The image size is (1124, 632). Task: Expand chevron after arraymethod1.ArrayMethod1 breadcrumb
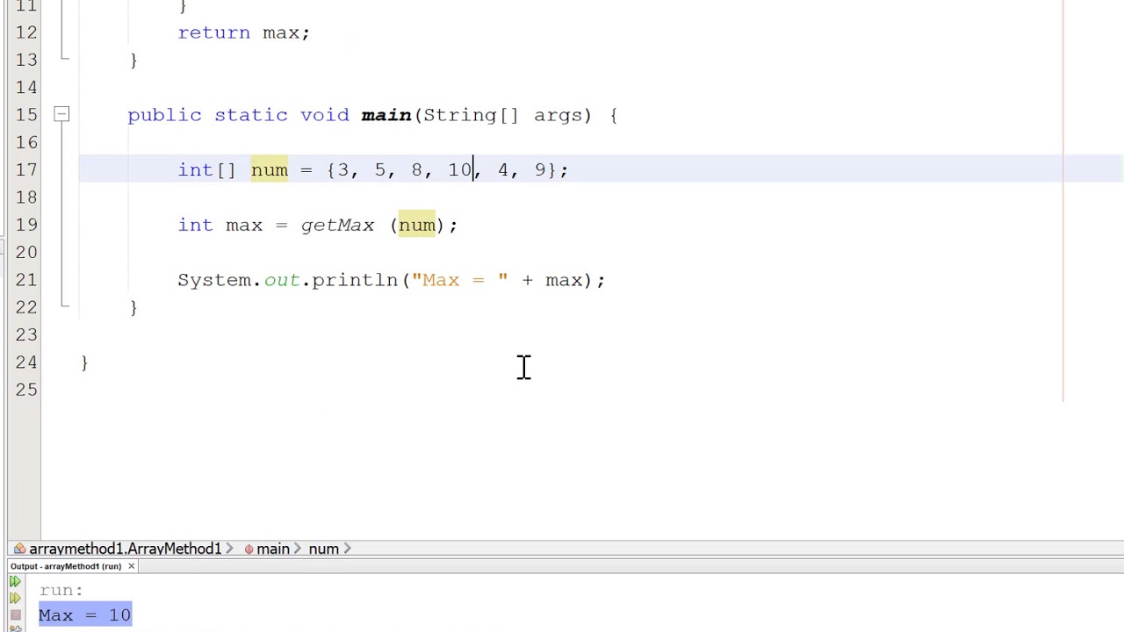(230, 549)
